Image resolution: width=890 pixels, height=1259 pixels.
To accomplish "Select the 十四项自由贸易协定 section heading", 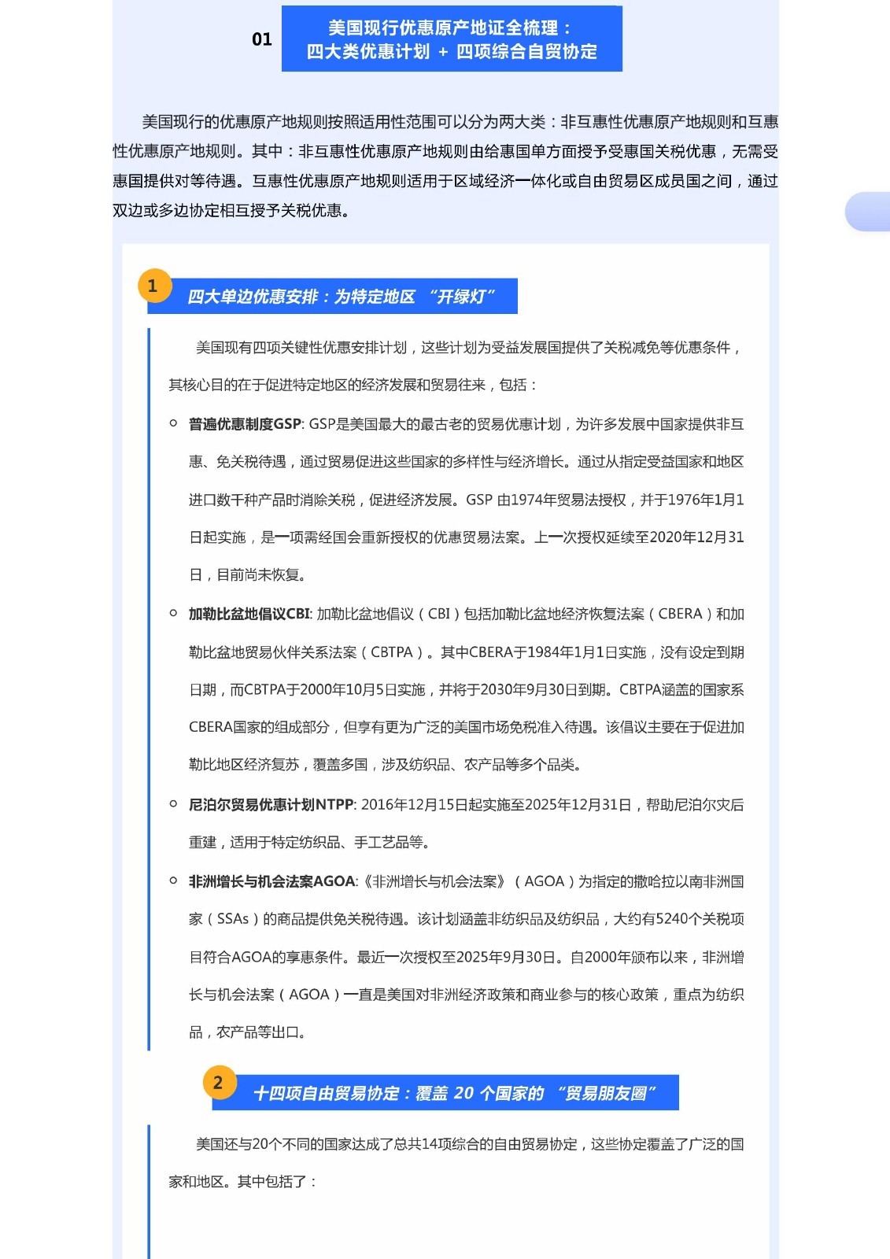I will click(453, 1093).
